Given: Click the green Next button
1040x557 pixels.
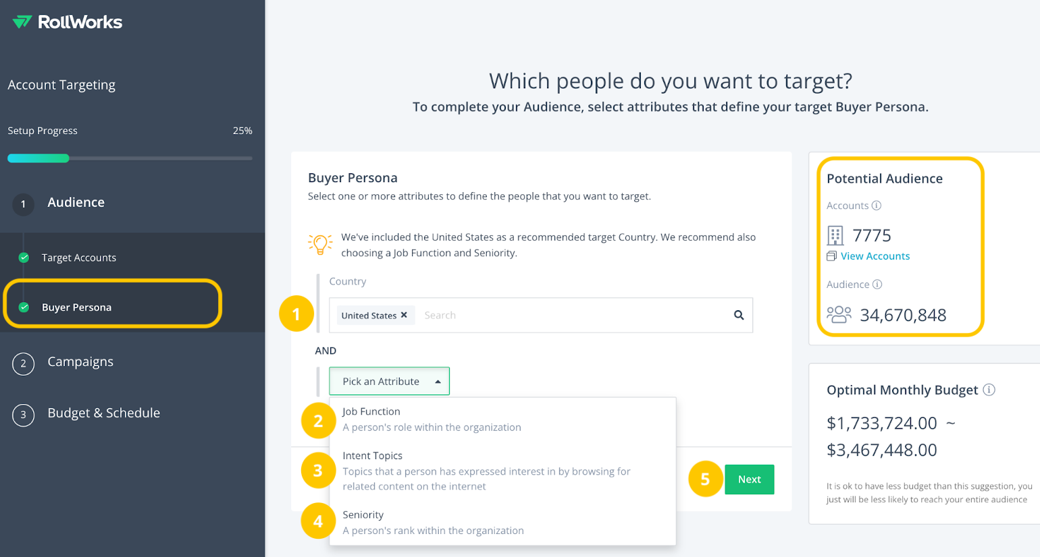Looking at the screenshot, I should tap(750, 479).
